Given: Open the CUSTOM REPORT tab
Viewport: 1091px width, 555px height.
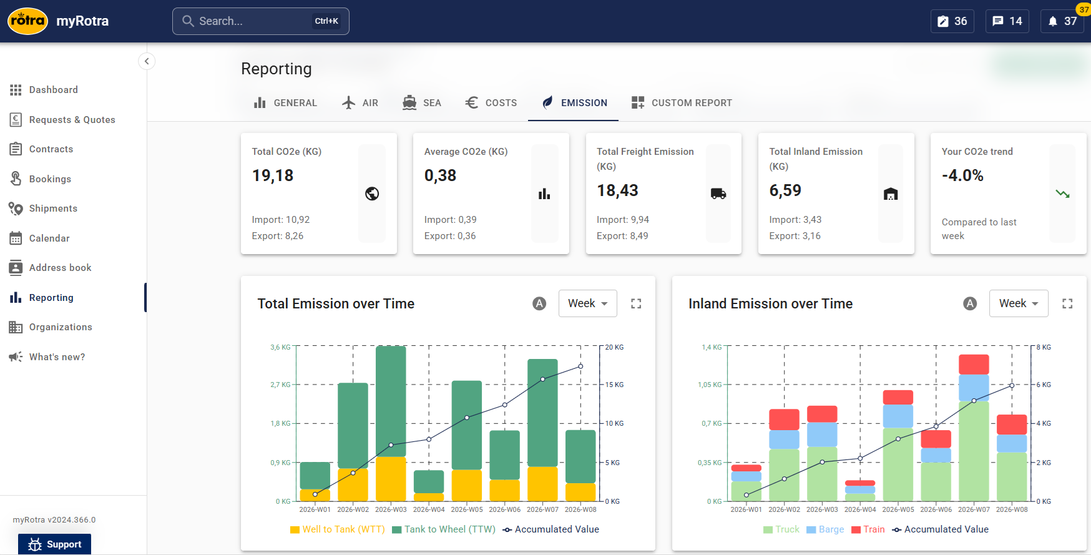Looking at the screenshot, I should [682, 103].
